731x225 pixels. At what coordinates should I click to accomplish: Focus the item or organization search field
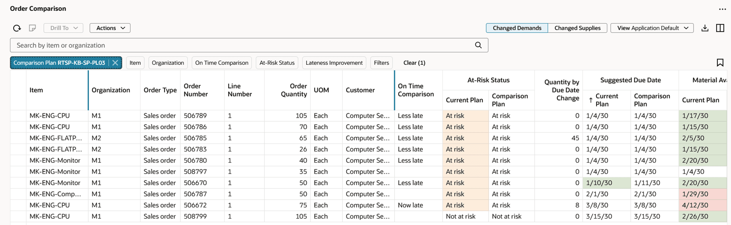pyautogui.click(x=239, y=45)
